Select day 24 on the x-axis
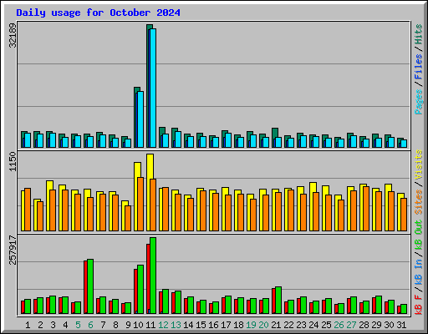 point(313,325)
